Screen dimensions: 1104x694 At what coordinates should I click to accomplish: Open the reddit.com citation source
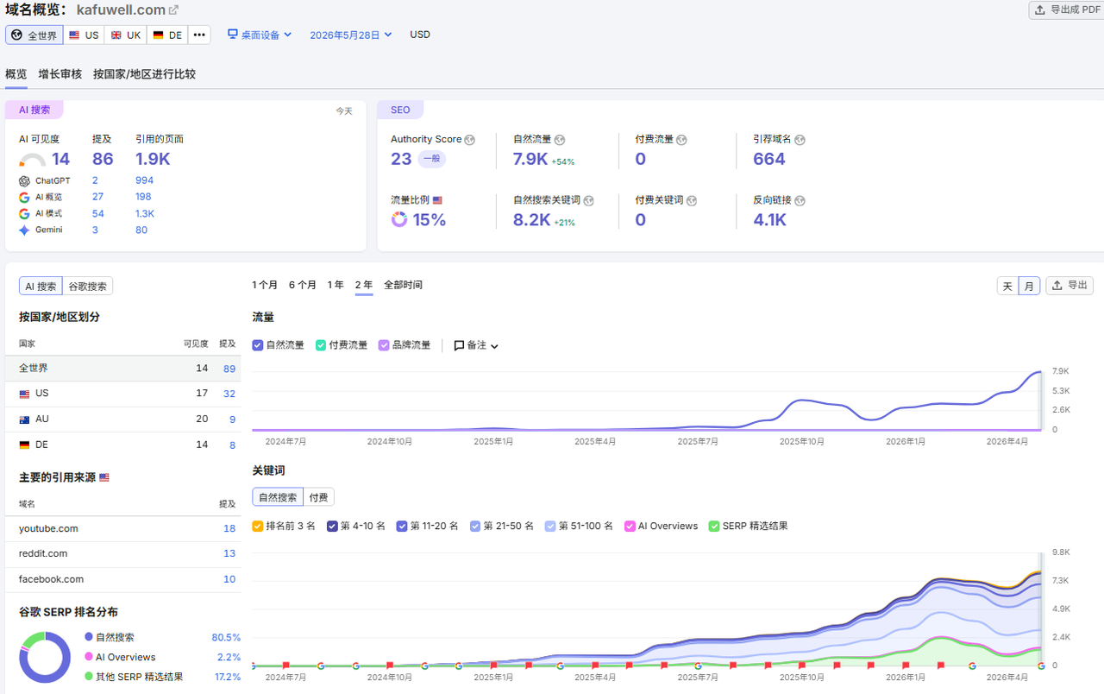coord(43,553)
